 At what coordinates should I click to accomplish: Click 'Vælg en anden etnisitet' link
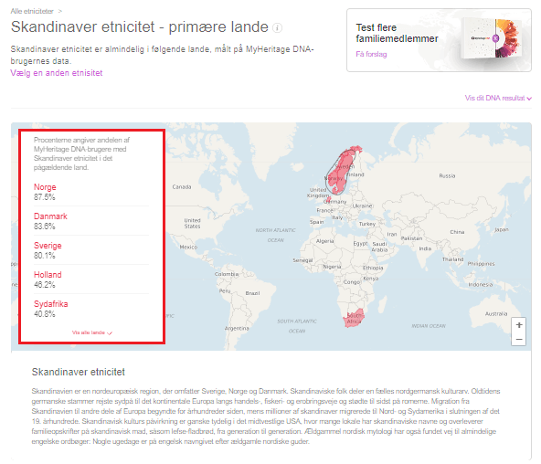[x=57, y=73]
